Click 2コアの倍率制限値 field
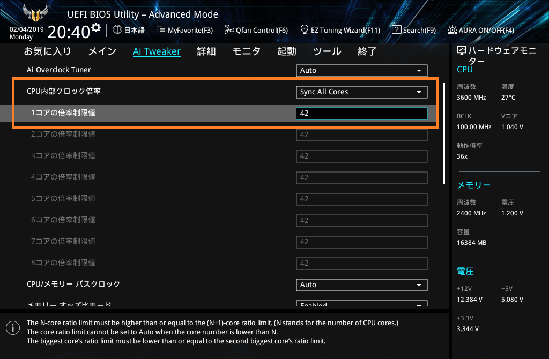549x359 pixels. (362, 134)
